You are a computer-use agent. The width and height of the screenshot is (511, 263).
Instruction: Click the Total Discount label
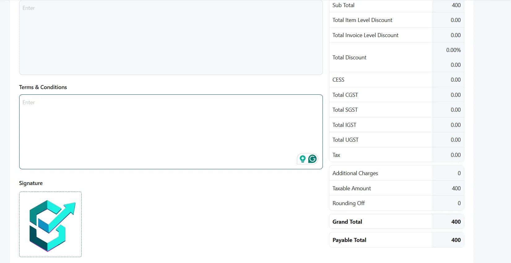point(349,58)
